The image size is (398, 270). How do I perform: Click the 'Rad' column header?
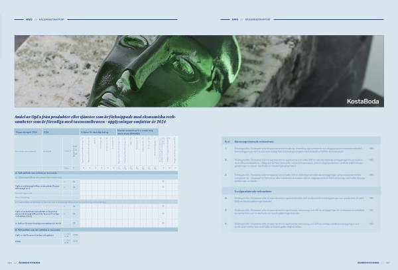[226, 141]
